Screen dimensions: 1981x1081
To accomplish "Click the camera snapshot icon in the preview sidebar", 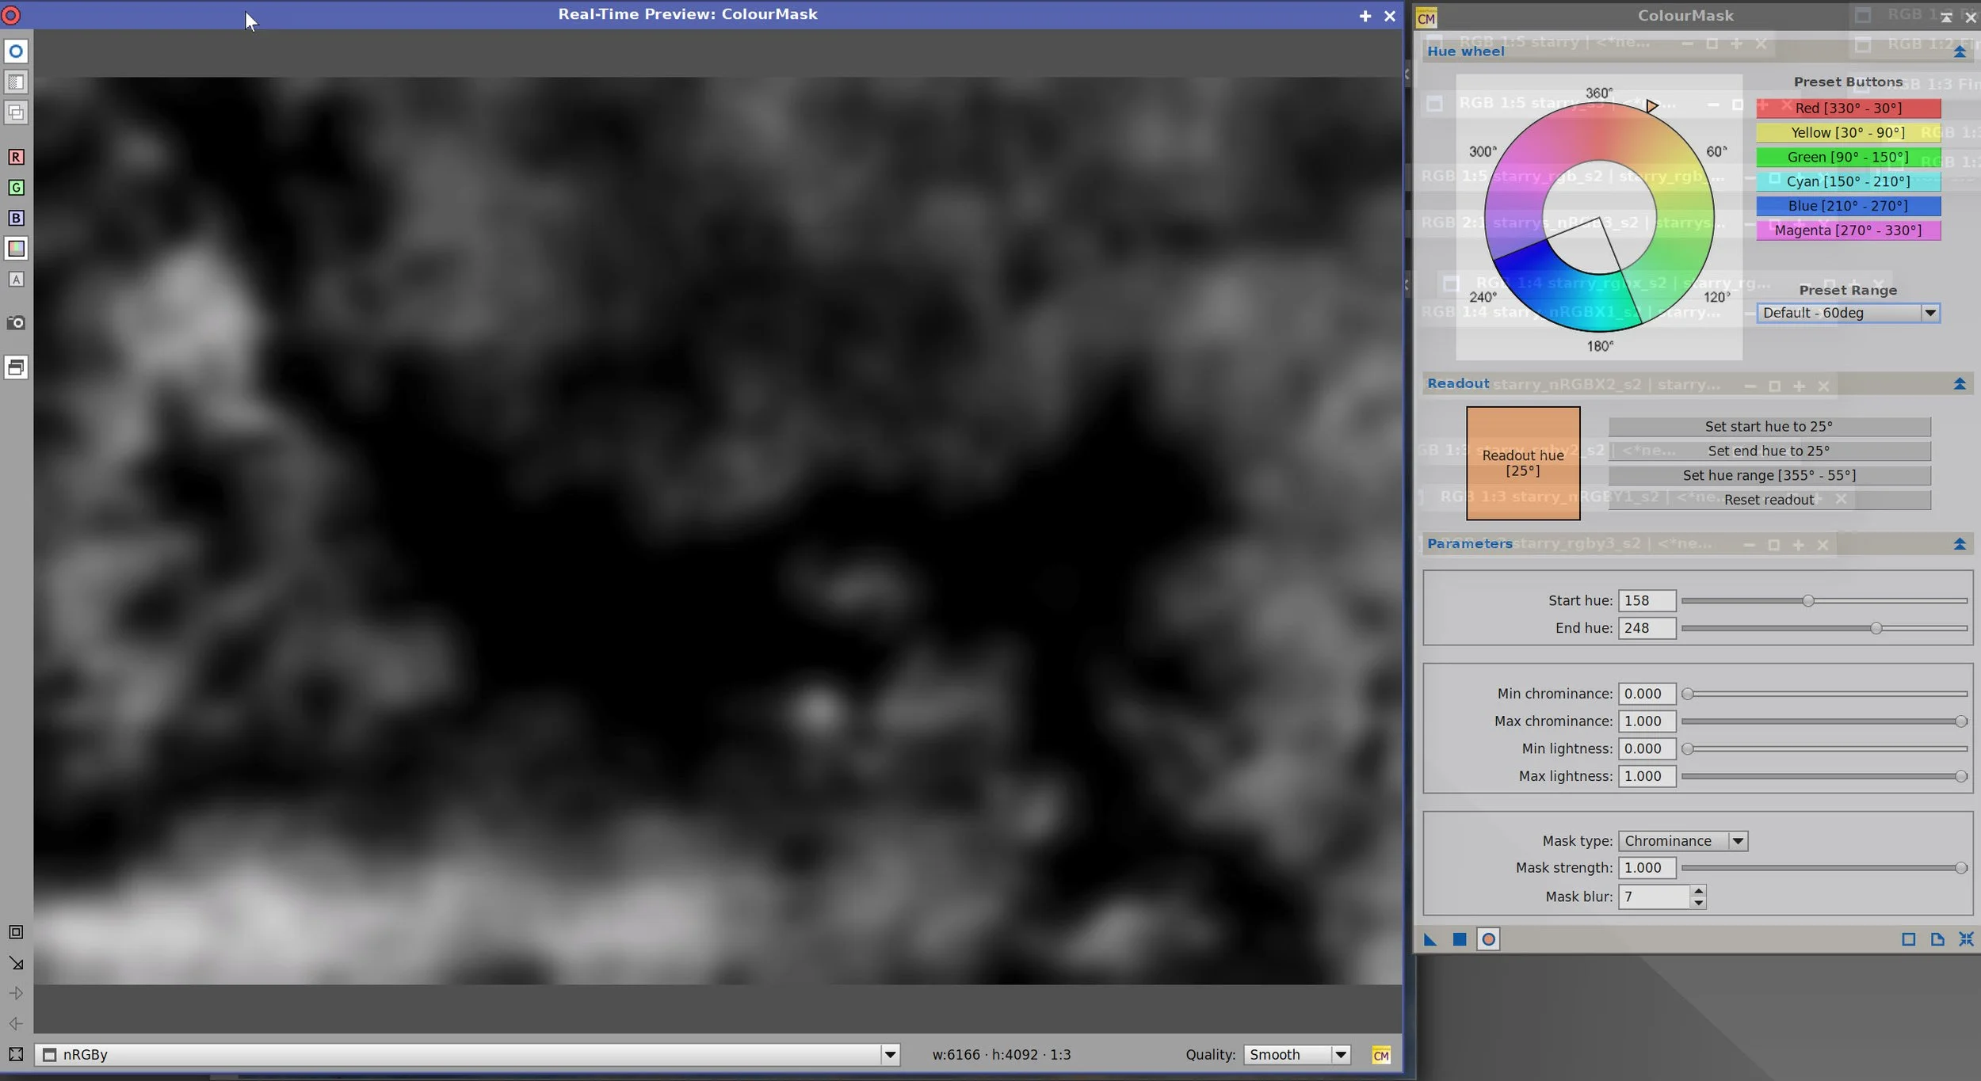I will [16, 323].
